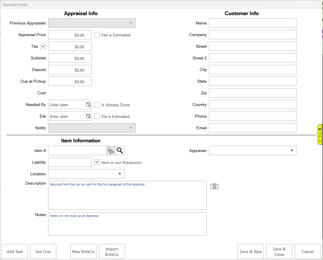Enable Fee Is Estimated checkbox
The height and width of the screenshot is (260, 323).
[x=97, y=35]
